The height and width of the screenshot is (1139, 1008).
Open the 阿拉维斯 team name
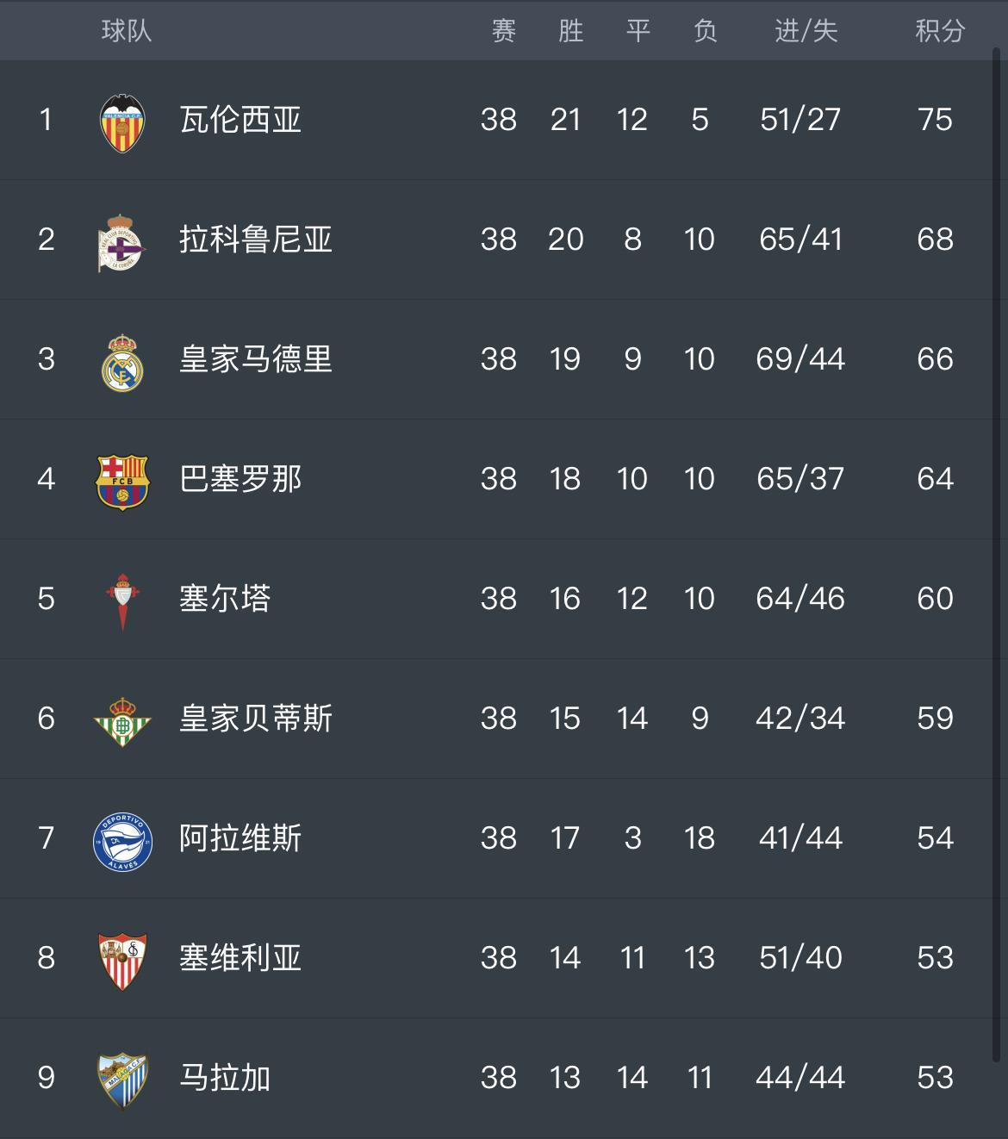point(240,838)
